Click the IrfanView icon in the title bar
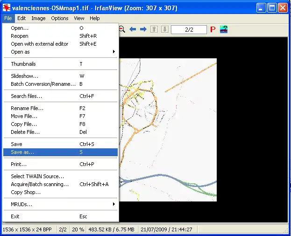Viewport: 291px width, 236px height. coord(7,8)
